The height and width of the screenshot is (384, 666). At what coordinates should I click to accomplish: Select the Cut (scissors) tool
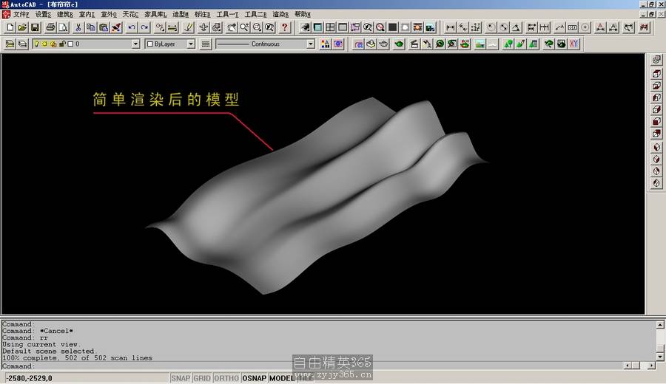[78, 27]
